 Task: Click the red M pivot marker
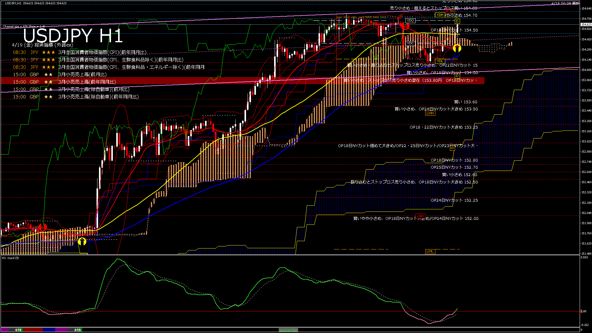click(x=447, y=11)
